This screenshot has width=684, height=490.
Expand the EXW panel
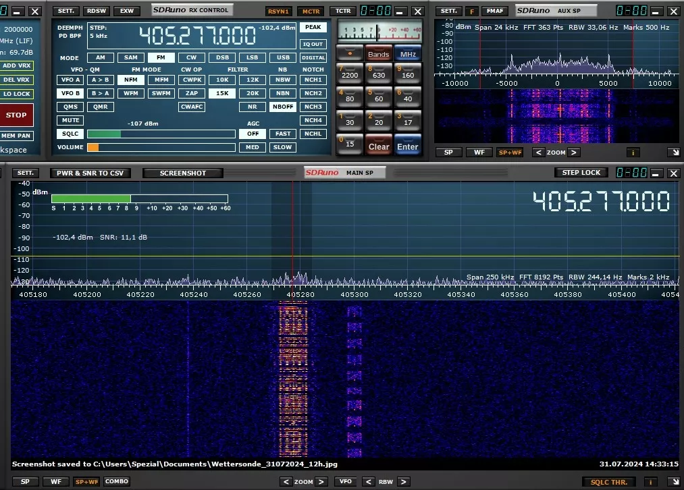pyautogui.click(x=127, y=11)
